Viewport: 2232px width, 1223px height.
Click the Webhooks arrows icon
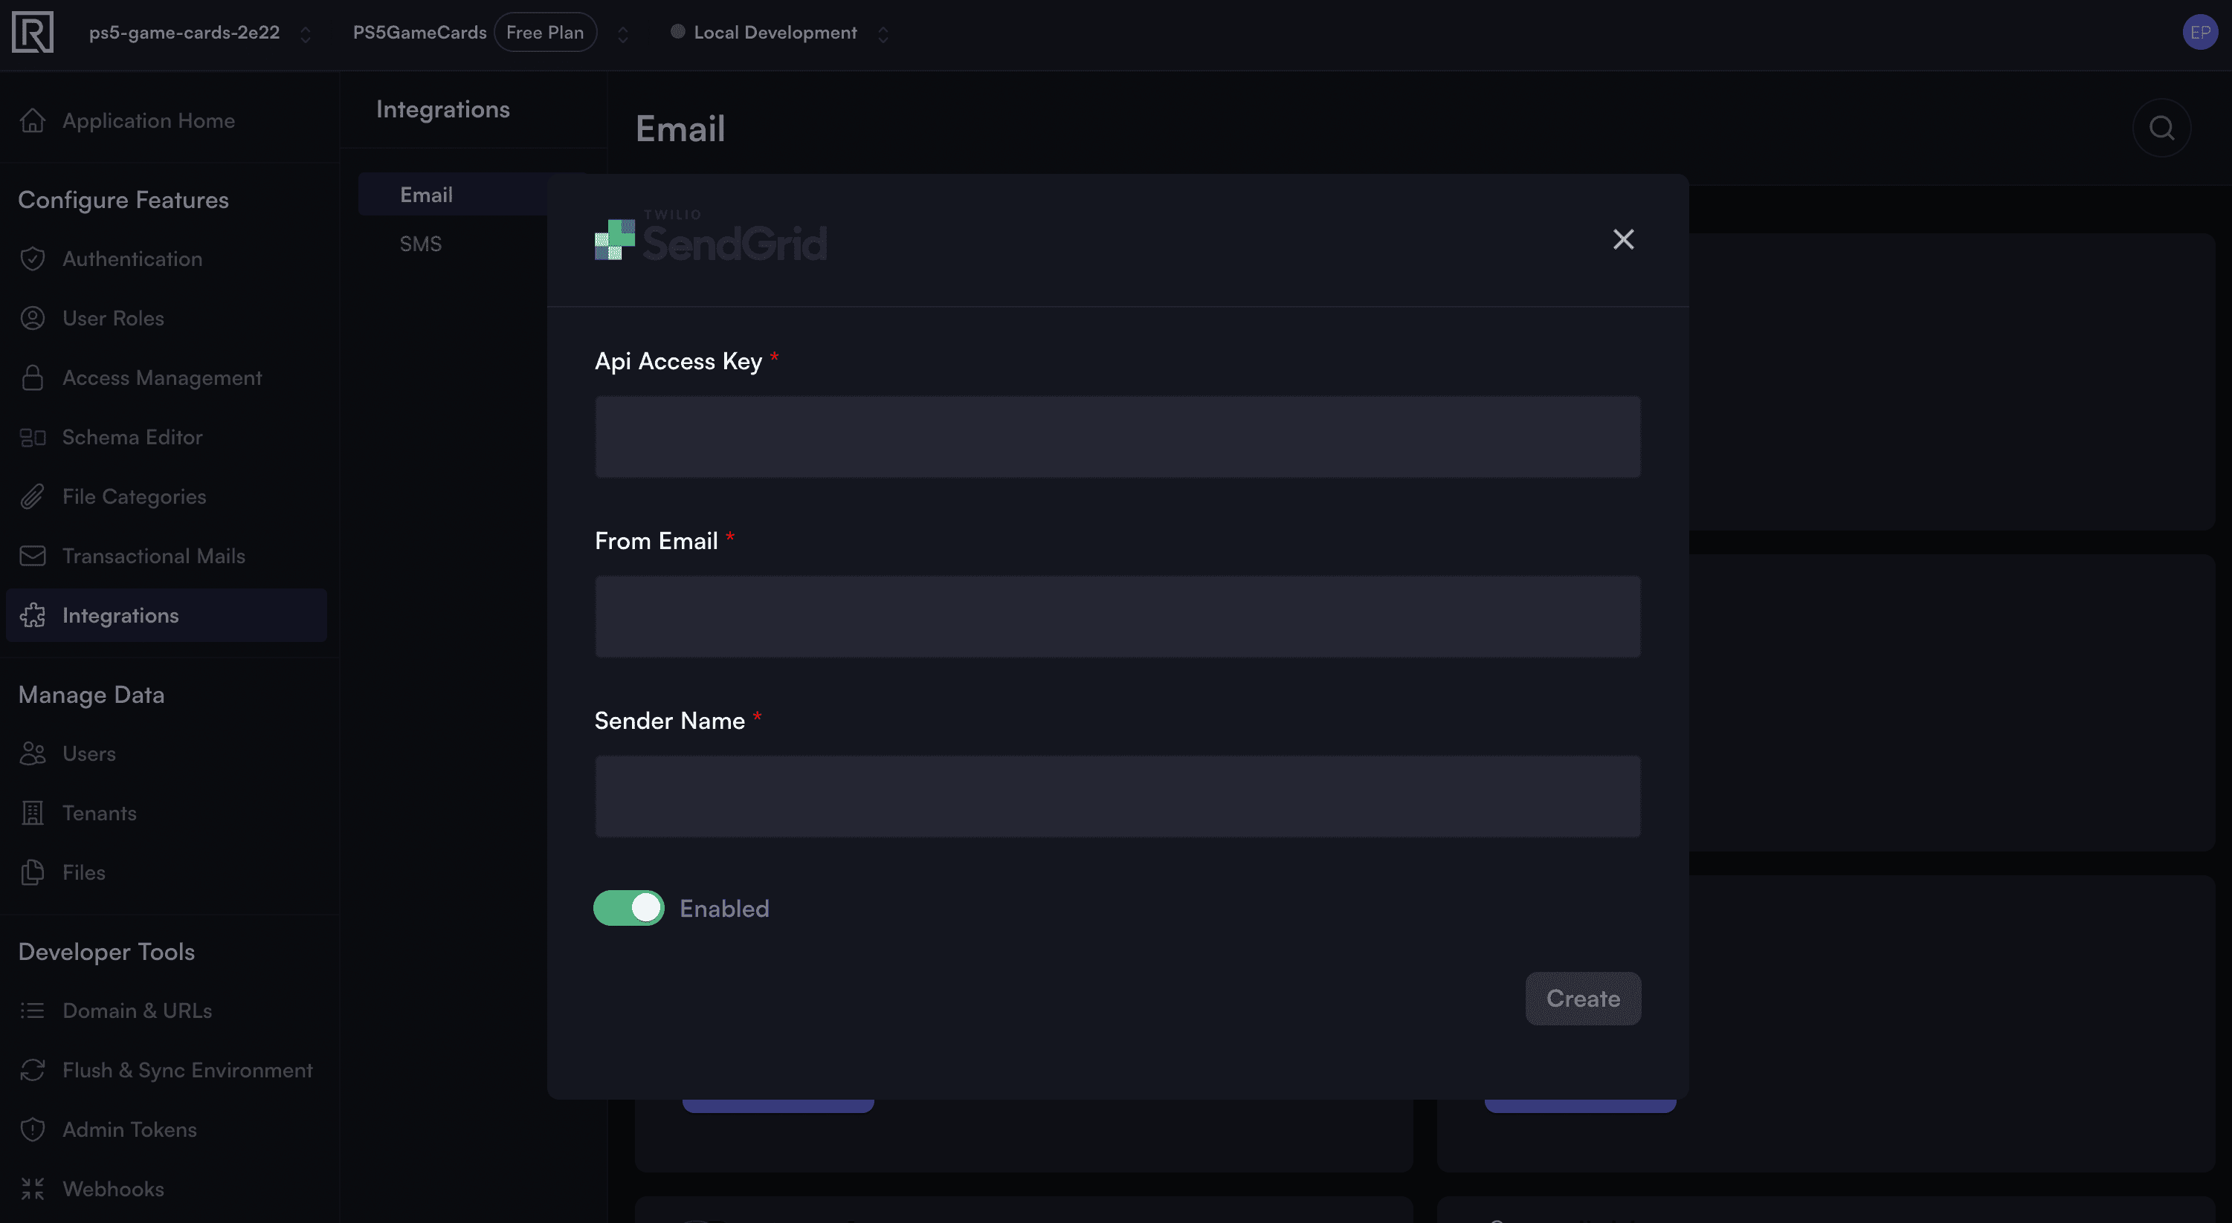click(x=33, y=1190)
